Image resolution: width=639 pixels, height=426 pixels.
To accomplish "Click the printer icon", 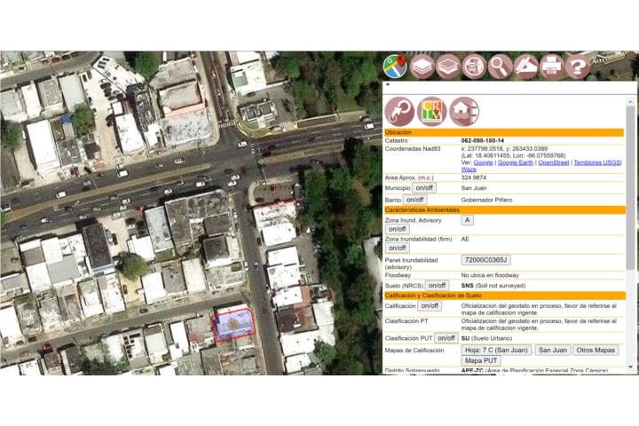I will click(x=552, y=66).
